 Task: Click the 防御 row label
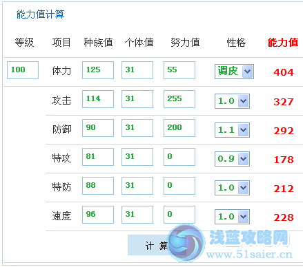click(x=61, y=129)
